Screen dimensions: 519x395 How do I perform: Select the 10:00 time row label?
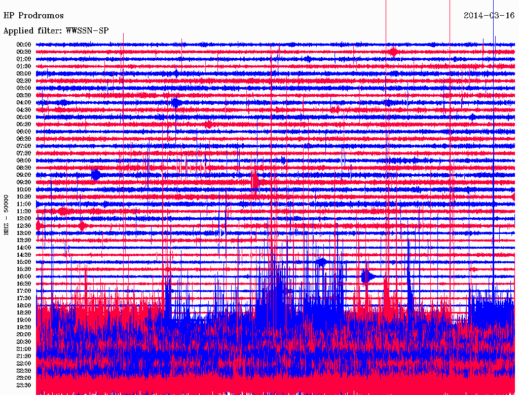[24, 189]
